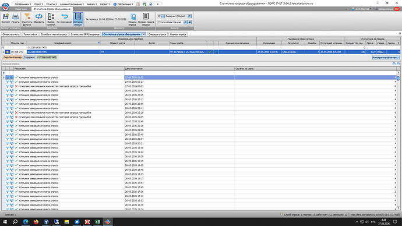Open quick access toolbar customize arrow
402x226 pixels.
pyautogui.click(x=158, y=4)
